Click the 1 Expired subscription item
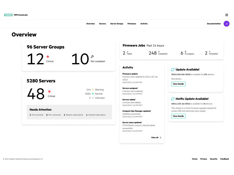Screen dimensions: 234x175 [96, 115]
